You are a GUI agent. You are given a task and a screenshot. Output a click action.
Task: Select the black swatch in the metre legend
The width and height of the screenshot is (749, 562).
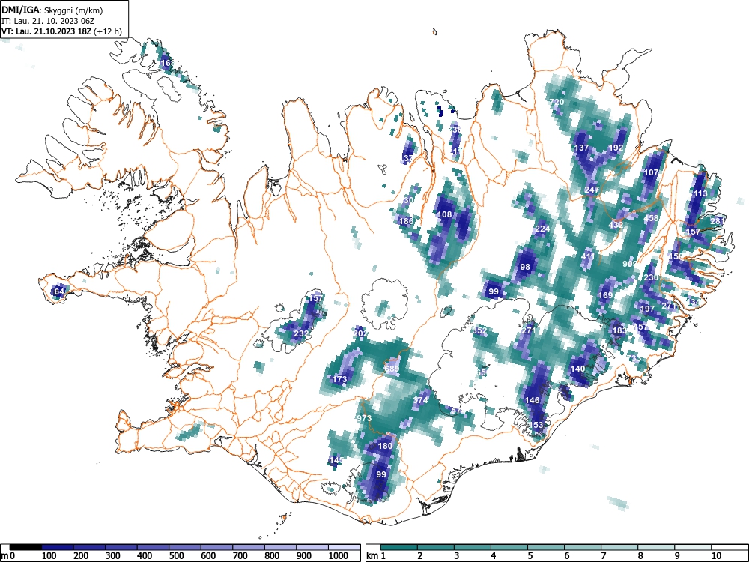tap(25, 547)
